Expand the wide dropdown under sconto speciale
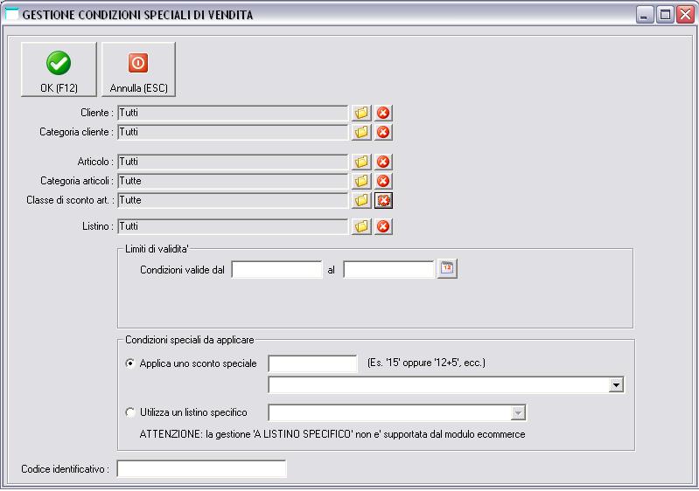699x491 pixels. (616, 384)
